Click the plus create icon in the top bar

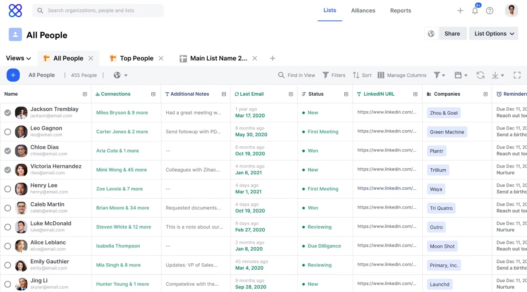pyautogui.click(x=460, y=11)
